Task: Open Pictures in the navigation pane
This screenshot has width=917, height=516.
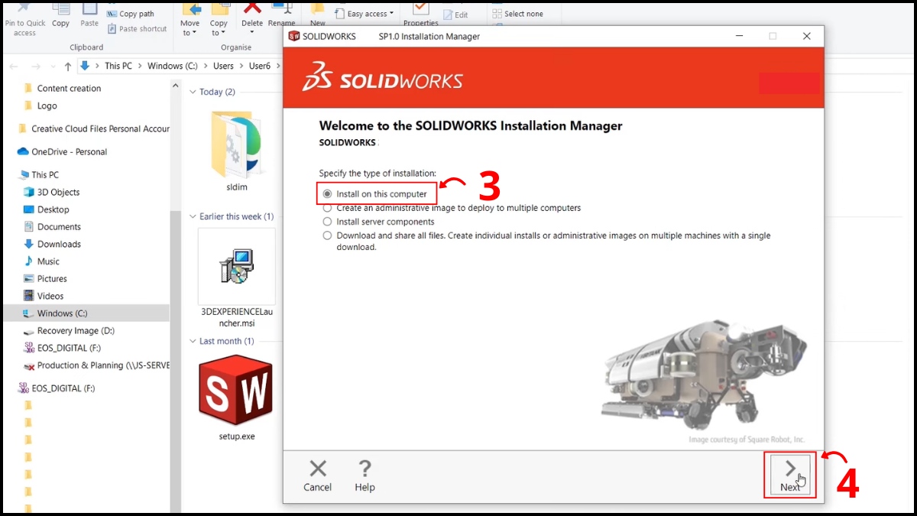Action: (52, 279)
